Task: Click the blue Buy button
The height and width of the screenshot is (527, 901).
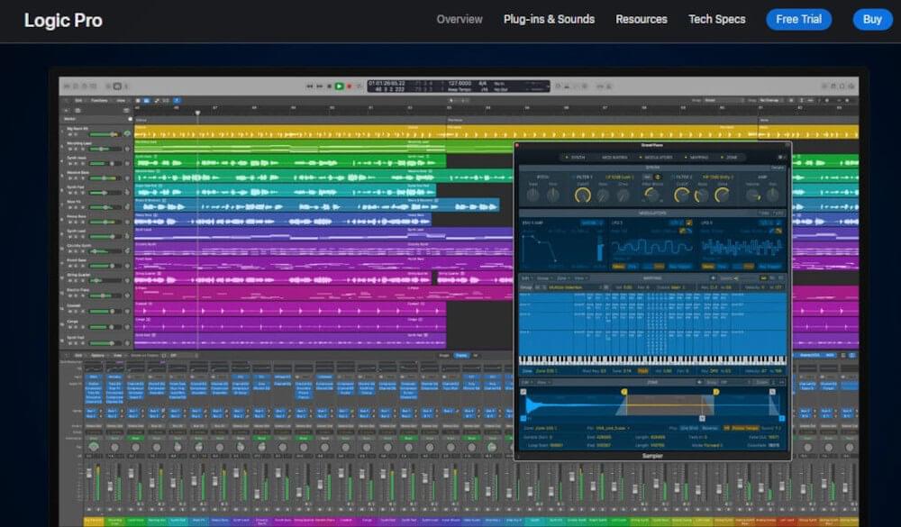Action: point(872,19)
